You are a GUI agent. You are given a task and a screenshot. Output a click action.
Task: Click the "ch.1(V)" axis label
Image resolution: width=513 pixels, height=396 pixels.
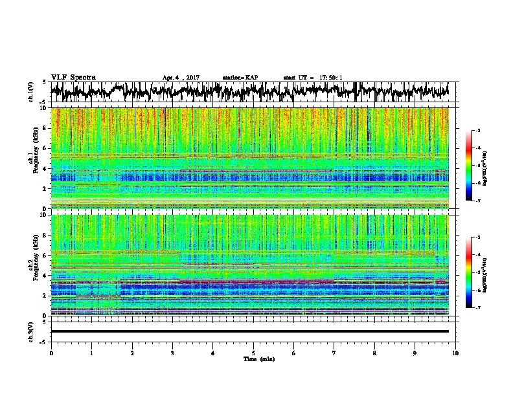pyautogui.click(x=31, y=92)
